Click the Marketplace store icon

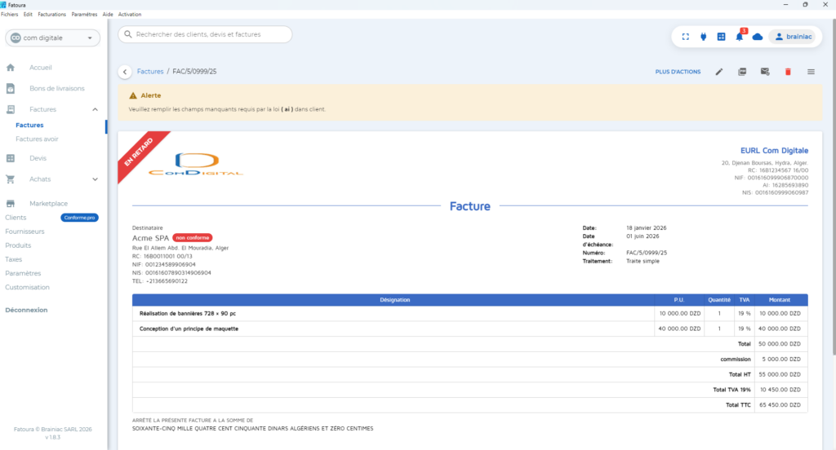point(11,204)
